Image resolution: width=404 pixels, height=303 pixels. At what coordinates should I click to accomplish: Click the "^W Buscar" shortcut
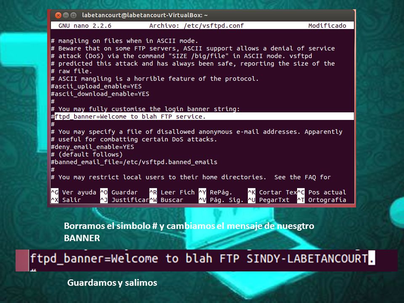tap(167, 200)
